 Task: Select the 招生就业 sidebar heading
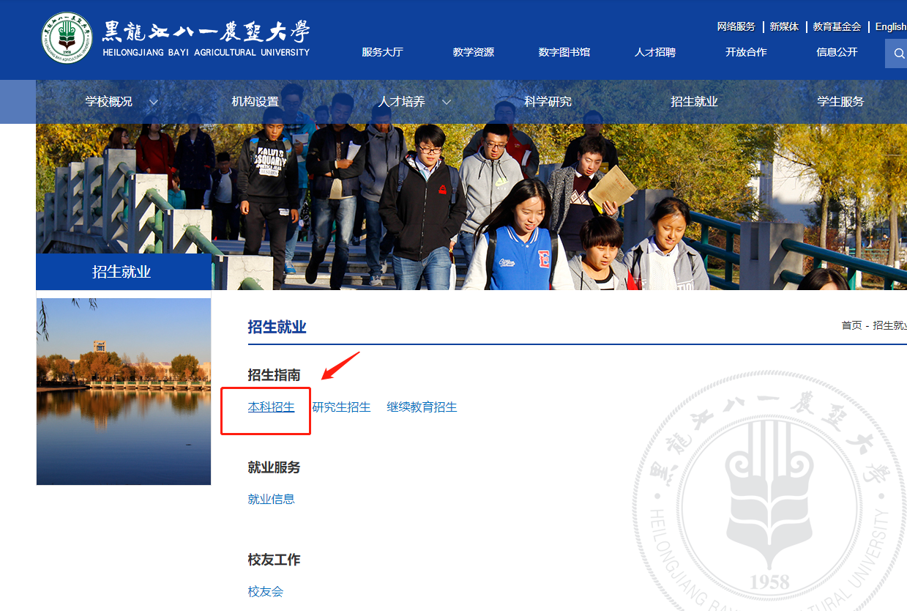pos(124,272)
